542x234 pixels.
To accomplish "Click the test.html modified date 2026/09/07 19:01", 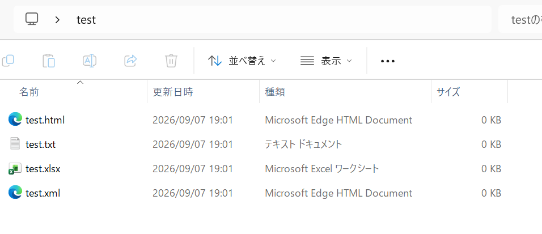I will tap(193, 120).
